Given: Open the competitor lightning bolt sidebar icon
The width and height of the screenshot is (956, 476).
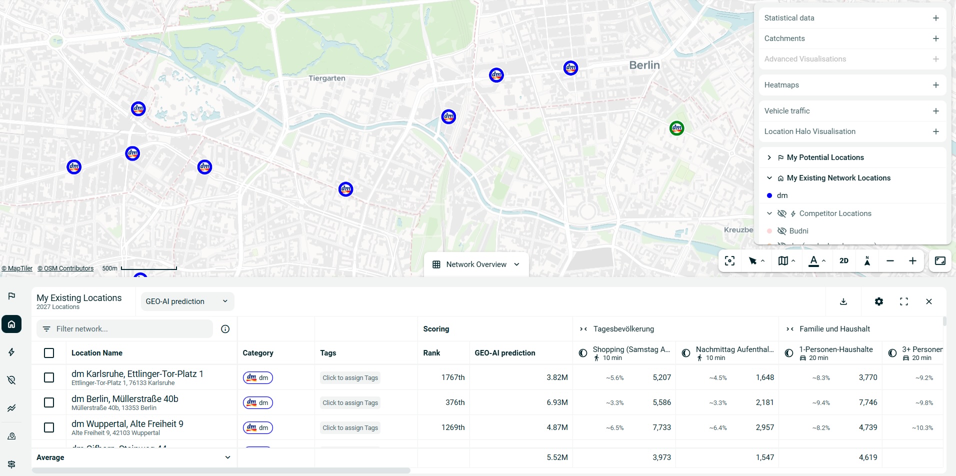Looking at the screenshot, I should (x=11, y=352).
